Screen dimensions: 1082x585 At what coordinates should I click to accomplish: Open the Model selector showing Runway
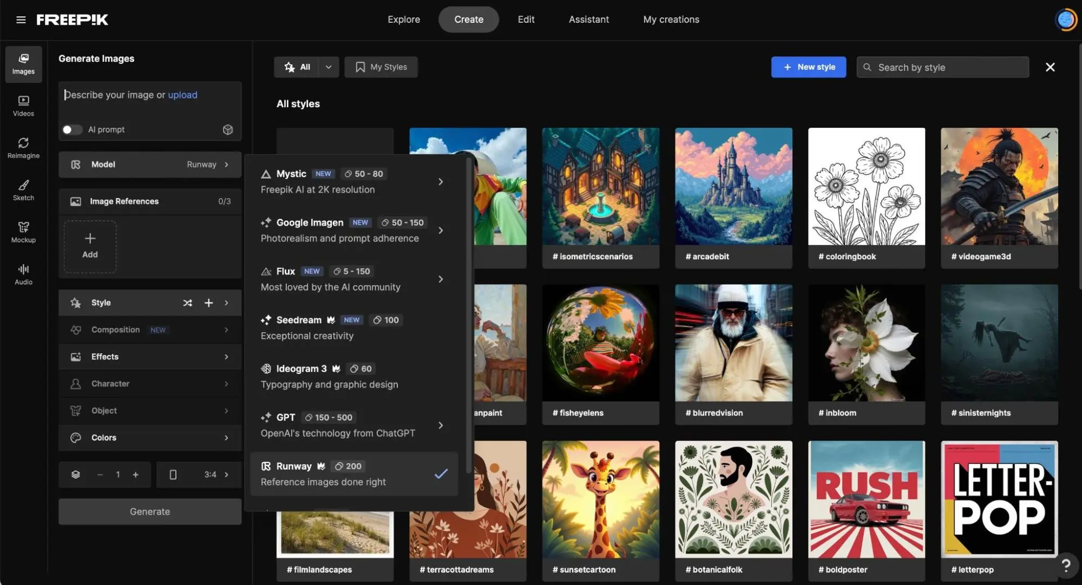(x=150, y=165)
